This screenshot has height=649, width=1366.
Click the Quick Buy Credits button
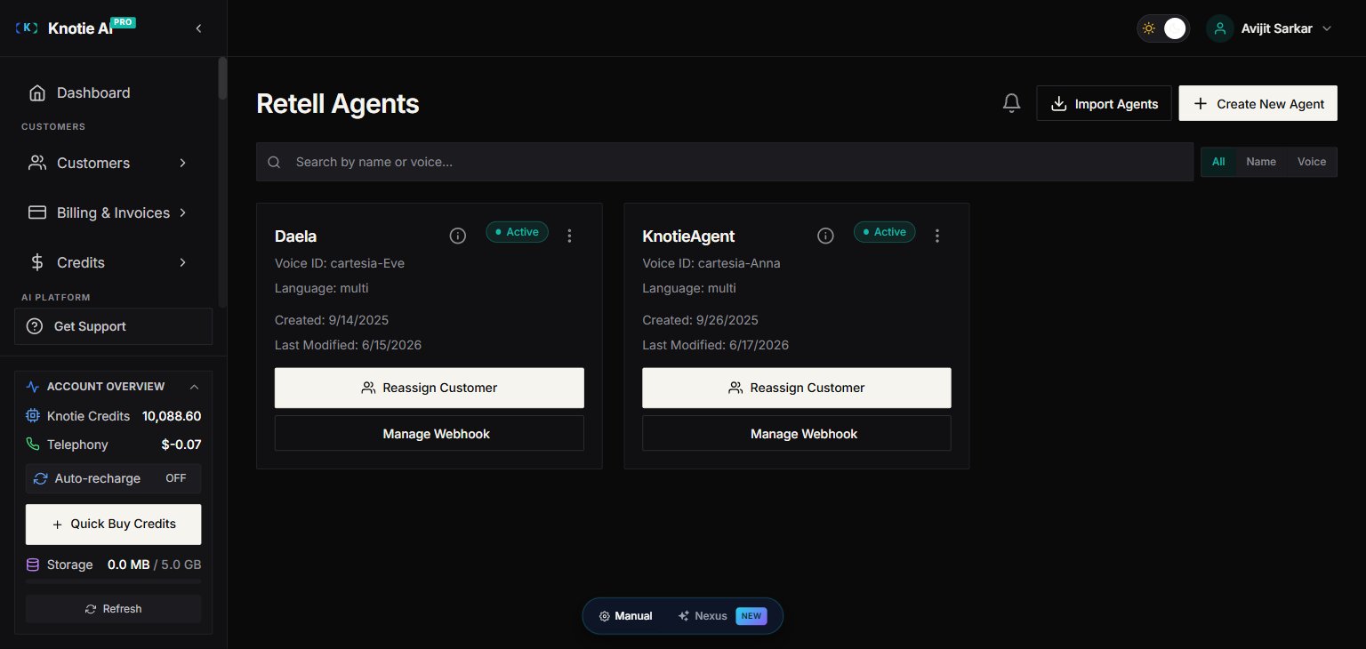coord(113,525)
